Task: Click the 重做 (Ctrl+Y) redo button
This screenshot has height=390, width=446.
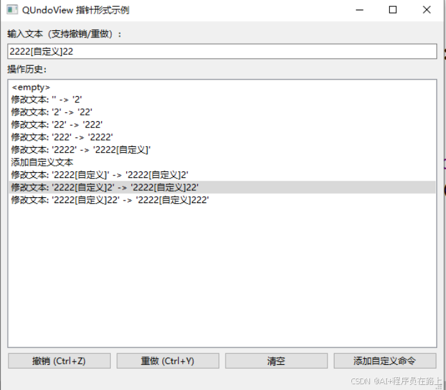Action: click(168, 361)
